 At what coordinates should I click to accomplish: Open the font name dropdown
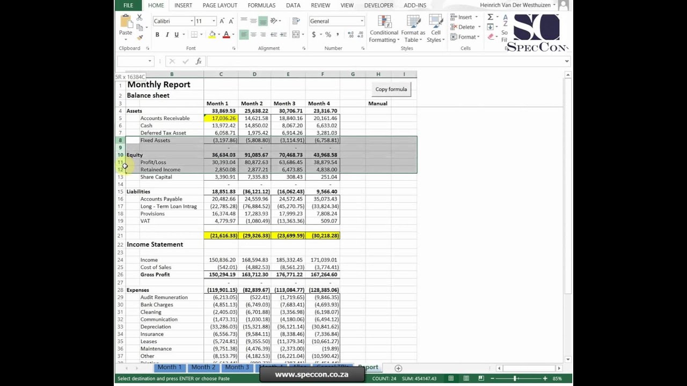click(192, 21)
